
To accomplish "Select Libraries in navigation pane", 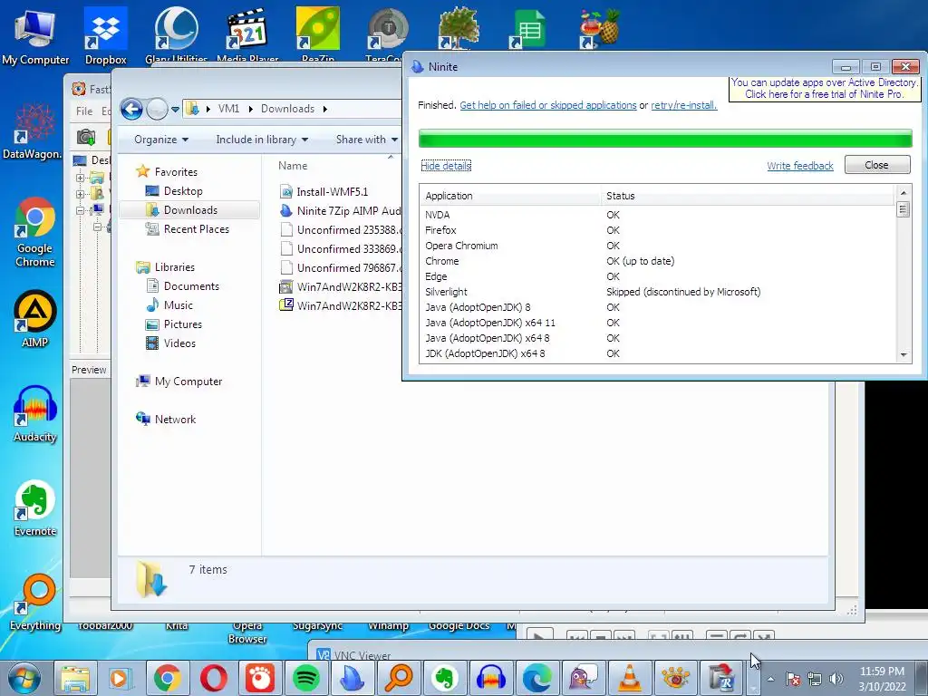I will tap(175, 267).
